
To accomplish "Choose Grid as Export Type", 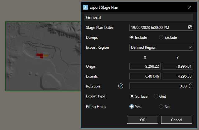I will pyautogui.click(x=156, y=96).
